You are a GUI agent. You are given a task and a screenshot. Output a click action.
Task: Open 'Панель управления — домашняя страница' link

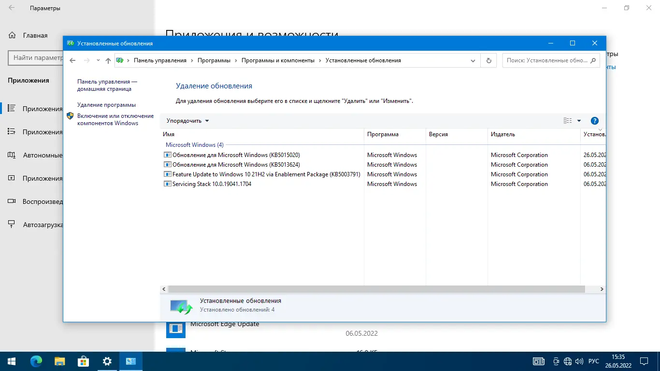(107, 86)
